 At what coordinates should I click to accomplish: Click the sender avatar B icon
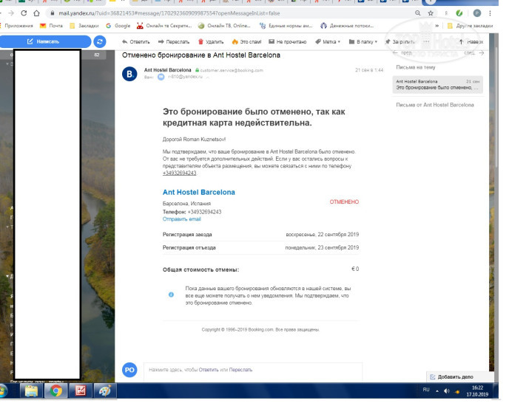tap(129, 74)
